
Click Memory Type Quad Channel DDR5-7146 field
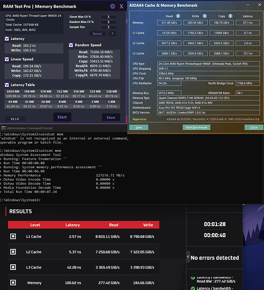click(208, 98)
